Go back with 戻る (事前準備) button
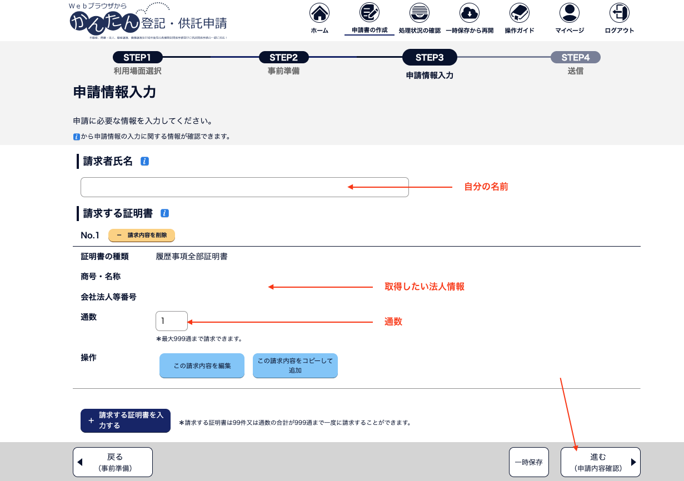 point(113,462)
